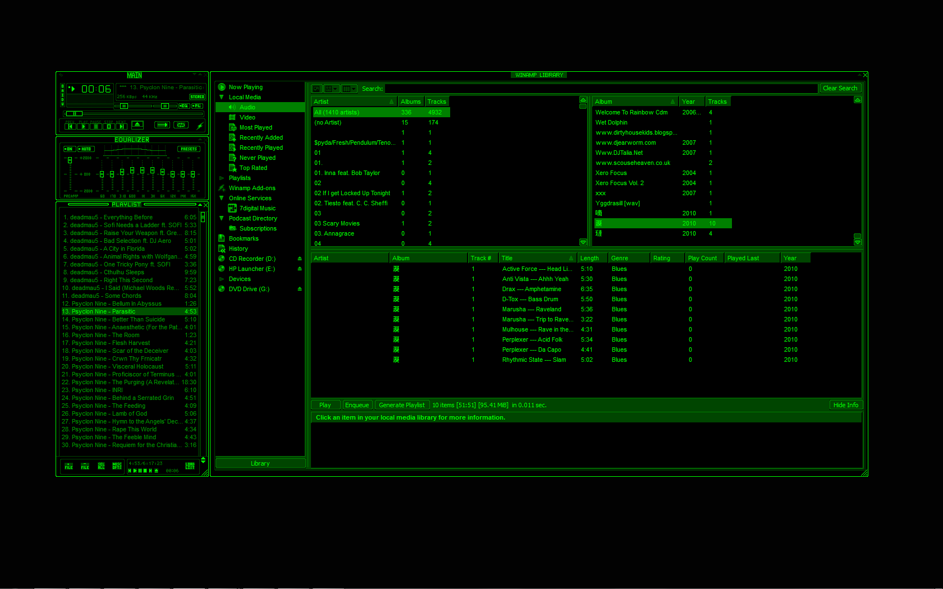Eject the HP Launcher (E:) drive

coord(300,269)
